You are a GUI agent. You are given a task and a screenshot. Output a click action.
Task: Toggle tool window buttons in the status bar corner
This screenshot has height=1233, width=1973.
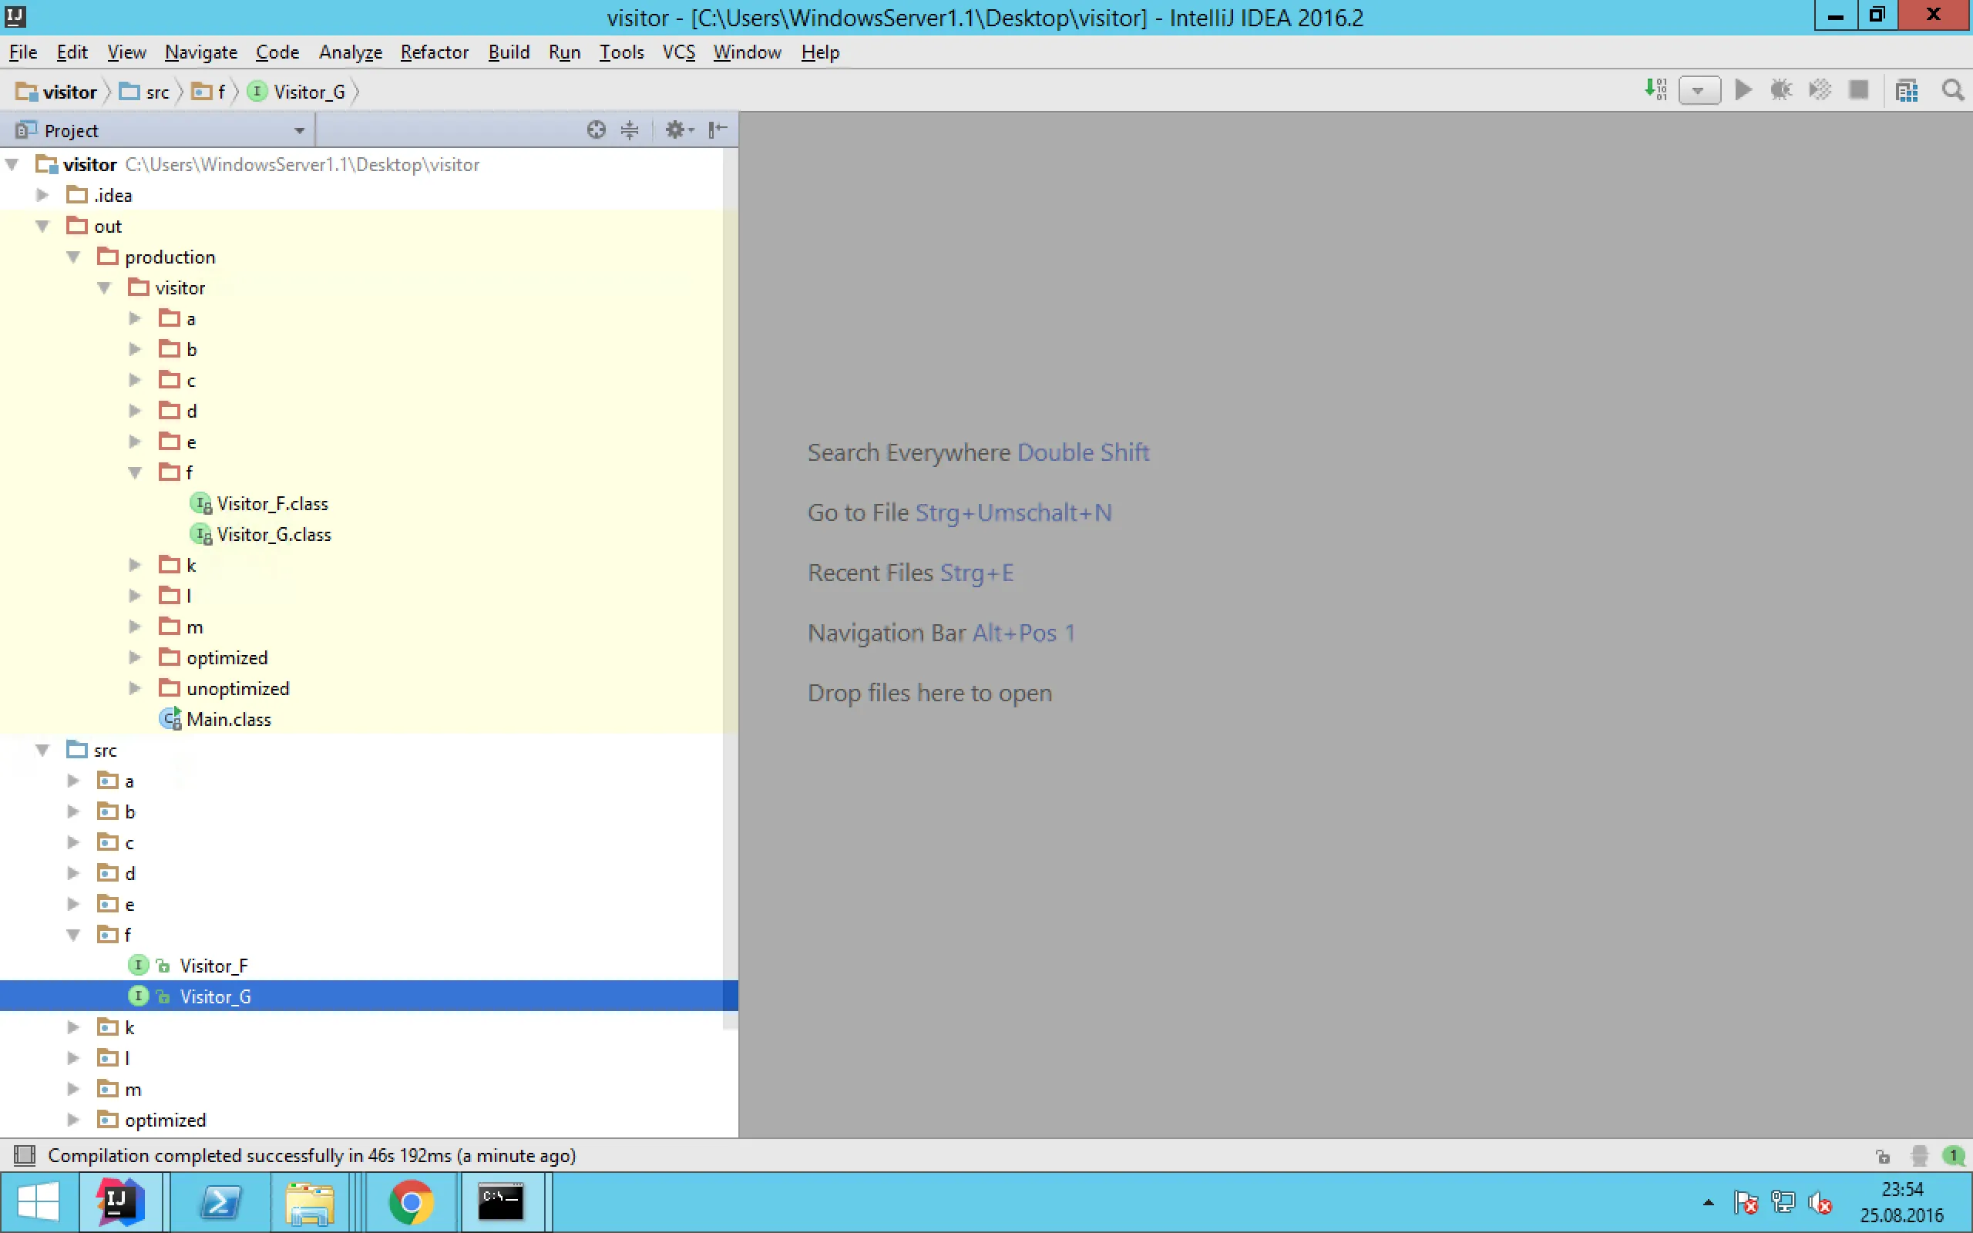tap(25, 1154)
